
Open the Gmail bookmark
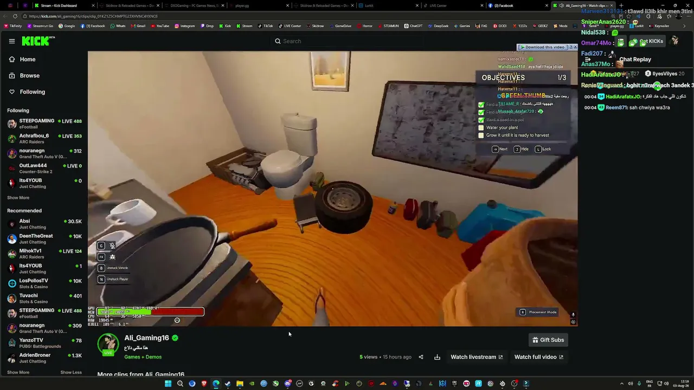pos(138,26)
